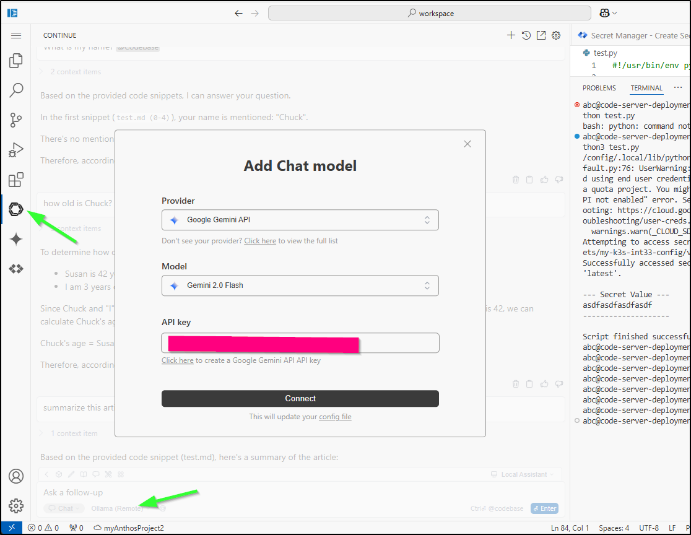
Task: Delete the first response using its trash icon
Action: coord(516,180)
